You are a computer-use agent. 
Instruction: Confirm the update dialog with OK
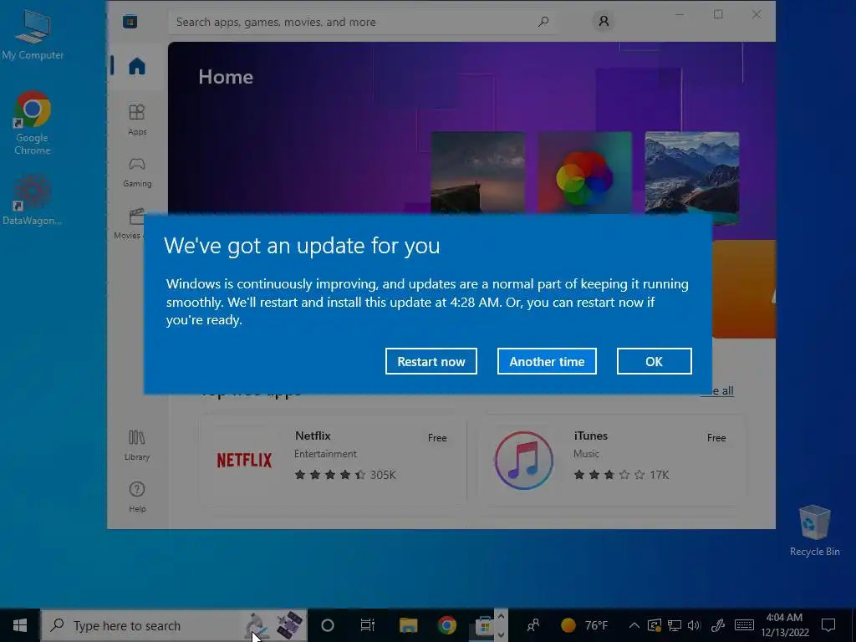(654, 361)
